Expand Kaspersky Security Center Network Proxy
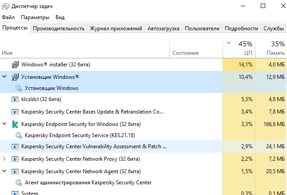The height and width of the screenshot is (195, 287). 4,158
